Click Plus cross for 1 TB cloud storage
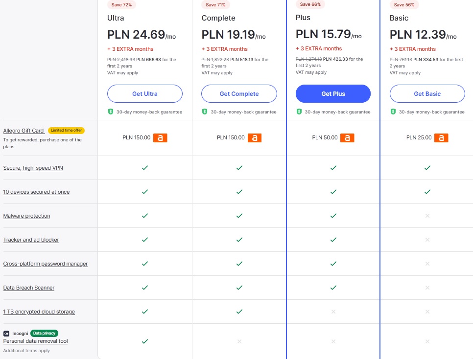This screenshot has width=473, height=359. [x=333, y=312]
